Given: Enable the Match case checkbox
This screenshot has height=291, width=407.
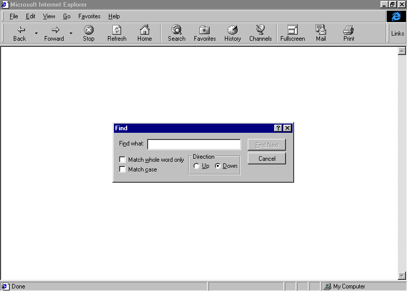Looking at the screenshot, I should pos(122,169).
